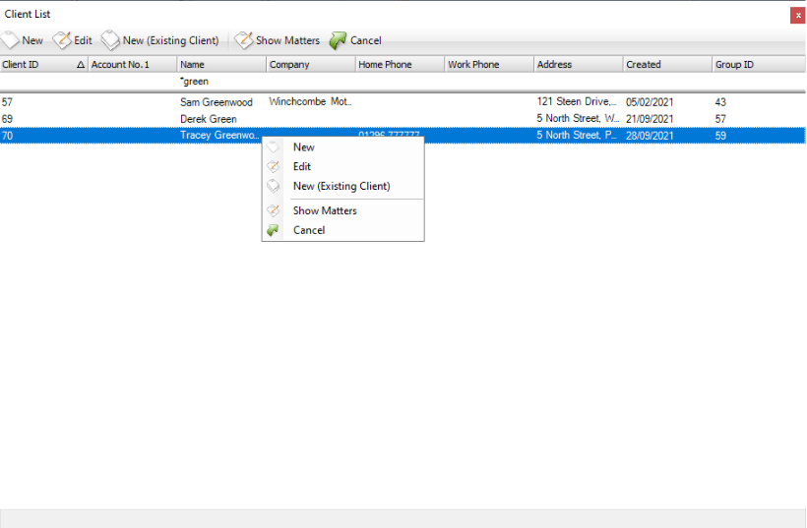Click the New (Existing Client) toolbar icon
Screen dimensions: 807x528
click(110, 40)
